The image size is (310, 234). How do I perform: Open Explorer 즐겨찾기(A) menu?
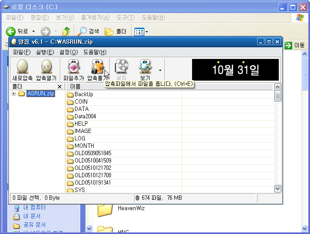click(x=95, y=18)
